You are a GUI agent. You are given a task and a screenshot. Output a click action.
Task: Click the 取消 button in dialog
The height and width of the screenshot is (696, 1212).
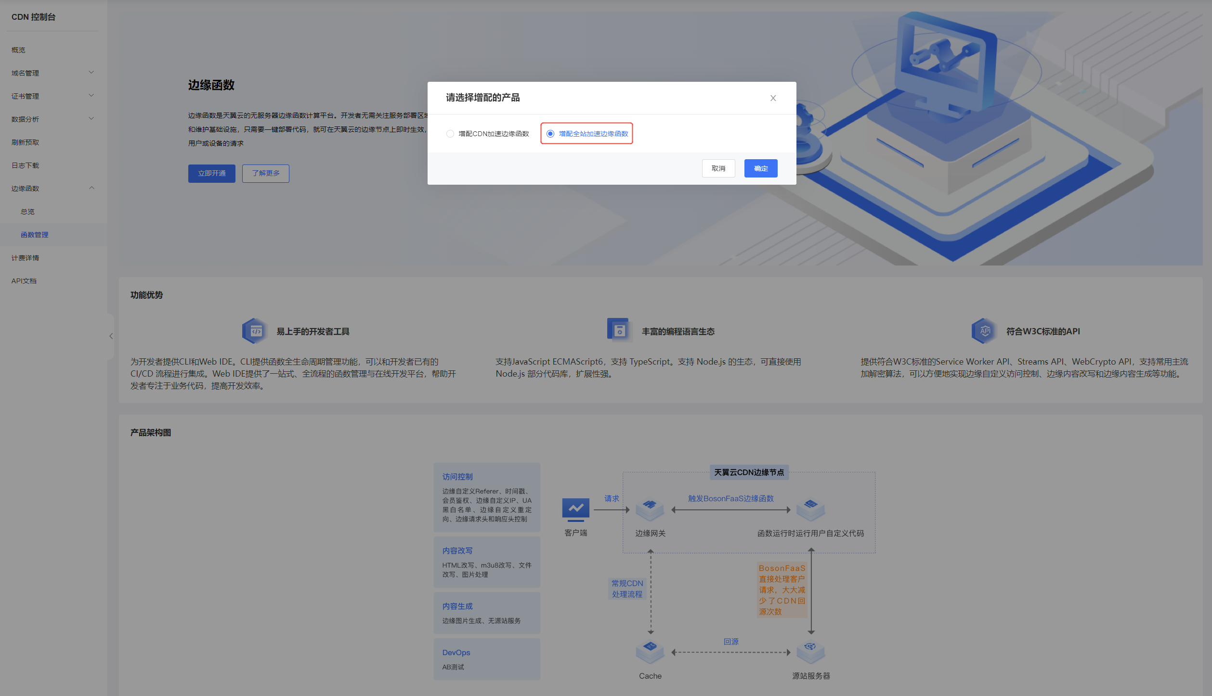coord(718,168)
